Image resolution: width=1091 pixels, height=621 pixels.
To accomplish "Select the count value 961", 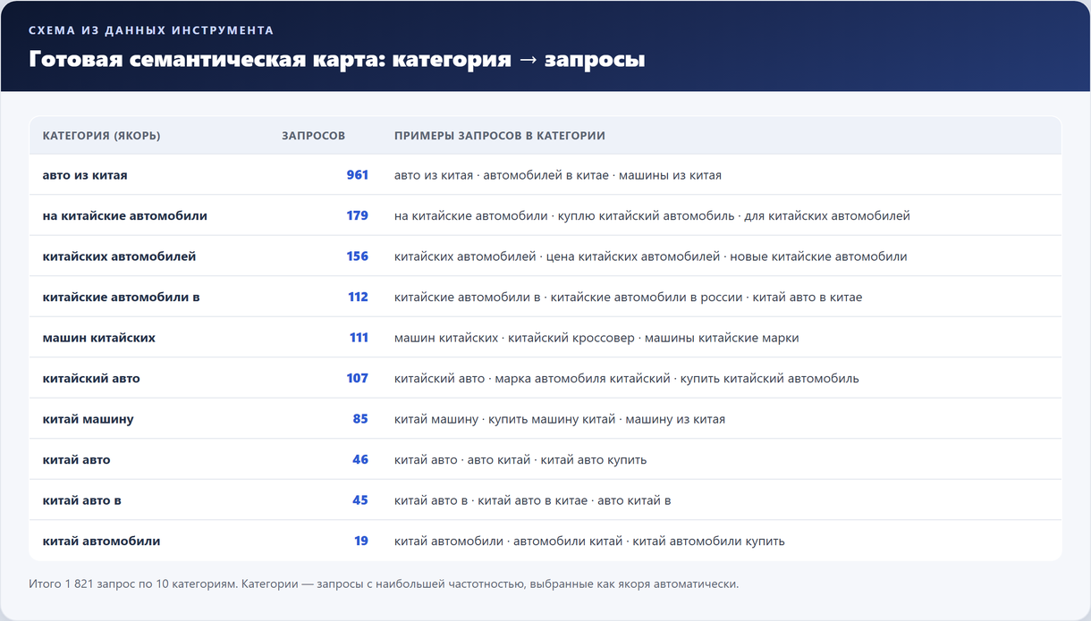I will pyautogui.click(x=358, y=175).
